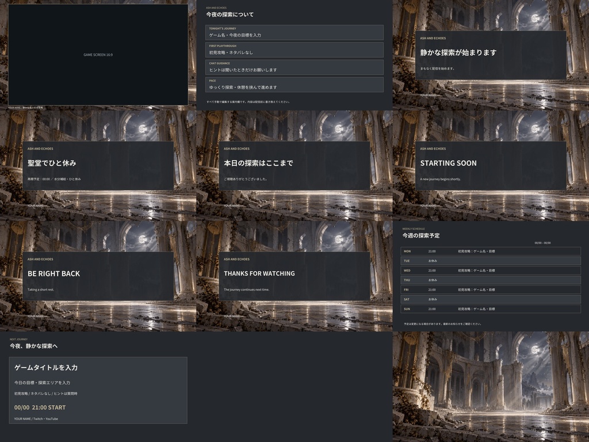Select the THANKS FOR WATCHING screen
This screenshot has width=589, height=442.
[294, 276]
